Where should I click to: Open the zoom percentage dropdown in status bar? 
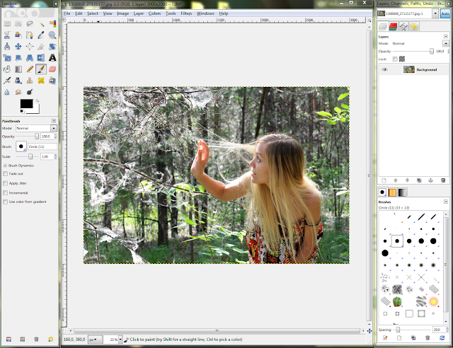(x=120, y=340)
